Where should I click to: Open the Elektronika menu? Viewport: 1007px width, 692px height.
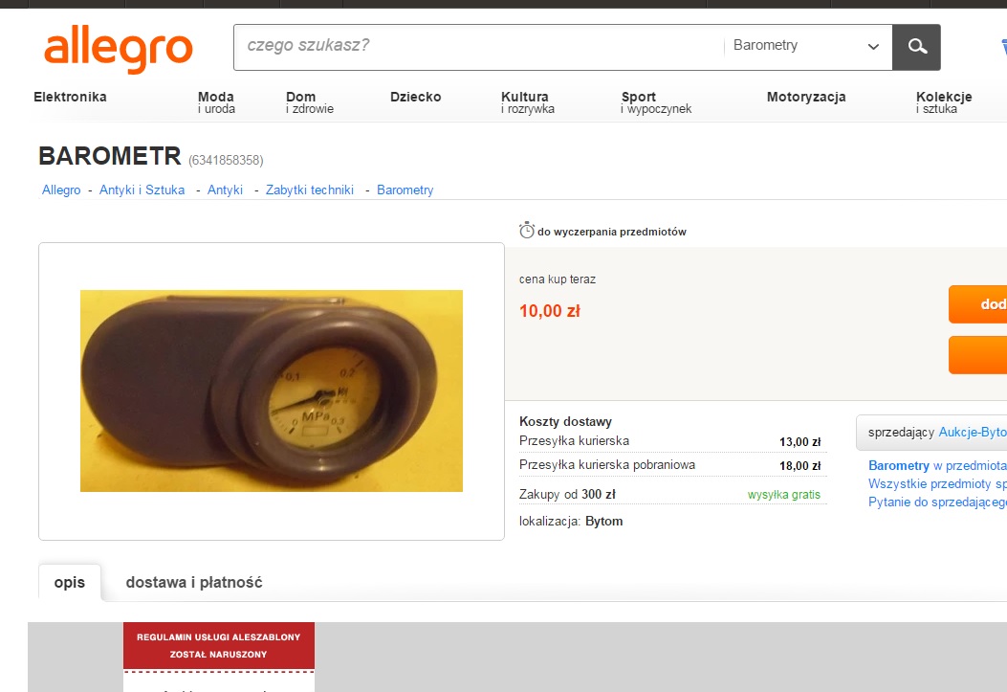pyautogui.click(x=70, y=97)
